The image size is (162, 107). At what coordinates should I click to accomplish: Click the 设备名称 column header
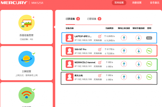[x=70, y=28]
